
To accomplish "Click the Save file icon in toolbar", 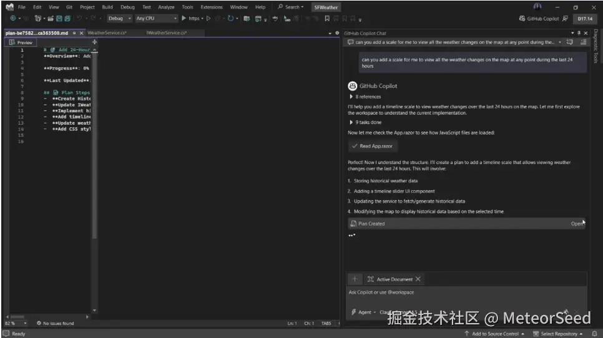I will point(59,19).
